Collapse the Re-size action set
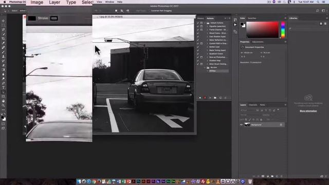The image size is (329, 185). (205, 67)
